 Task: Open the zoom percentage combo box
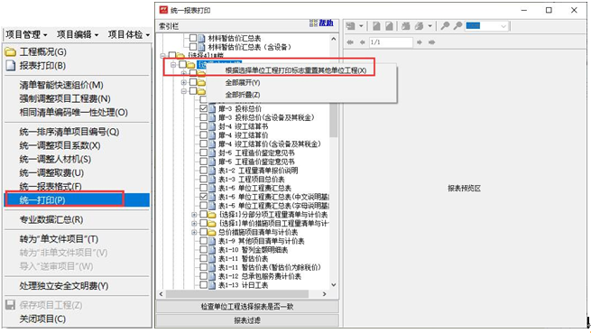(x=486, y=25)
